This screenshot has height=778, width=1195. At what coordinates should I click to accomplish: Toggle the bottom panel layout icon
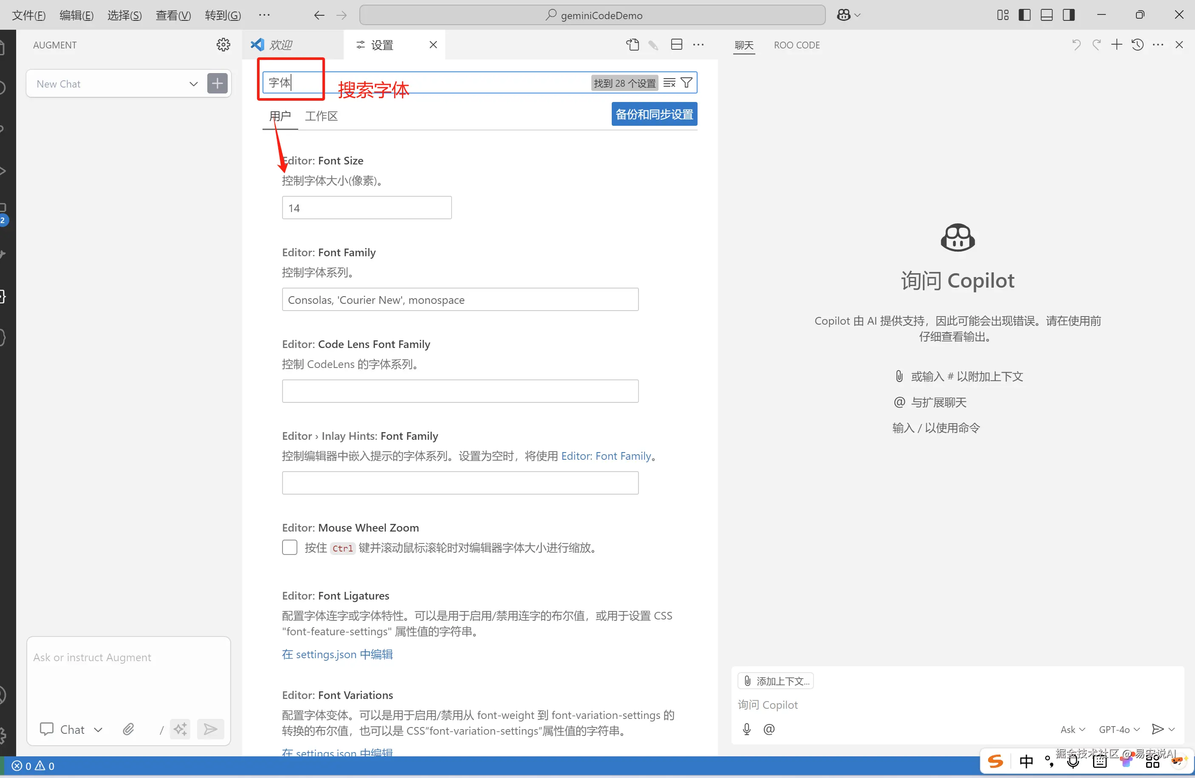point(1047,15)
